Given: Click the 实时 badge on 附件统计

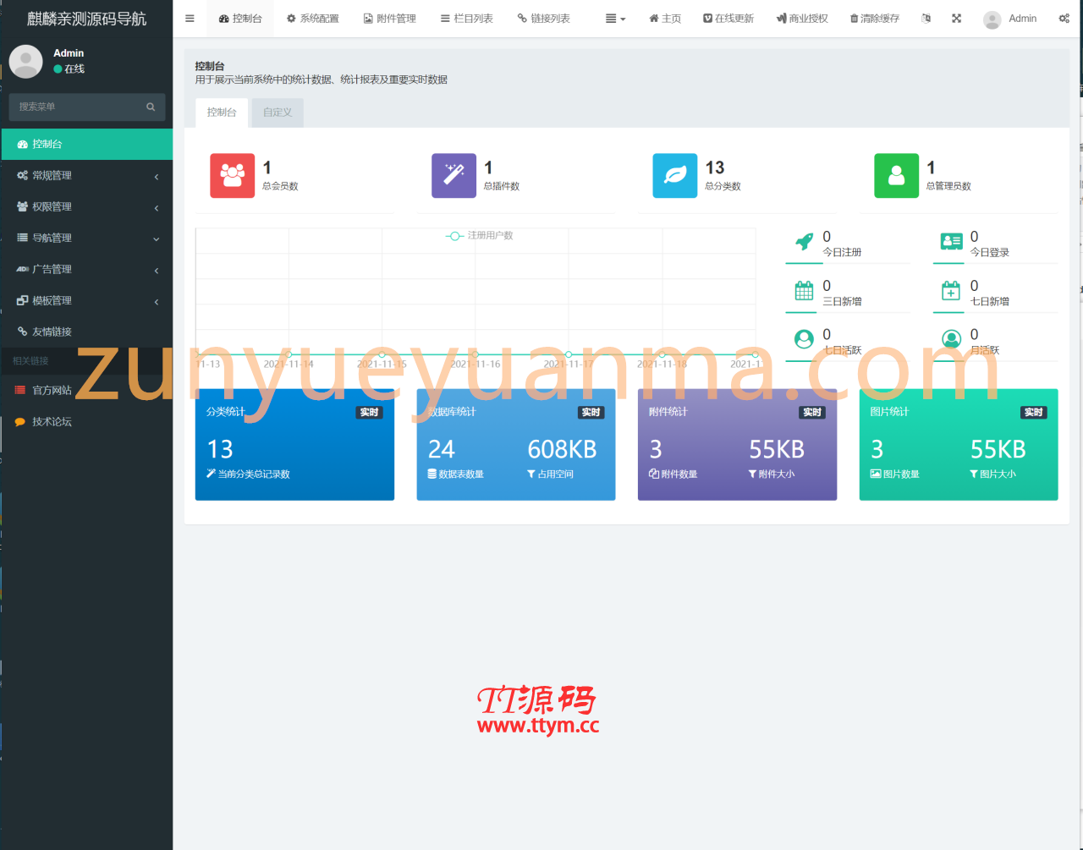Looking at the screenshot, I should click(x=812, y=413).
